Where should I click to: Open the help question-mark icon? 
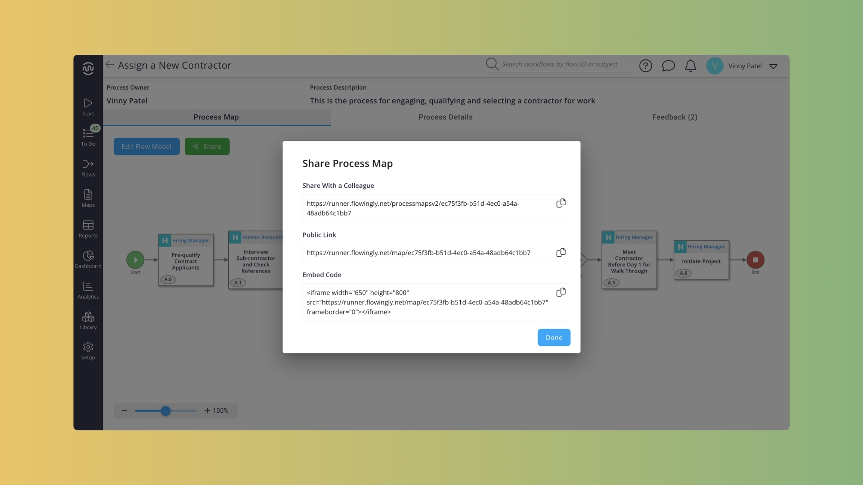[645, 66]
